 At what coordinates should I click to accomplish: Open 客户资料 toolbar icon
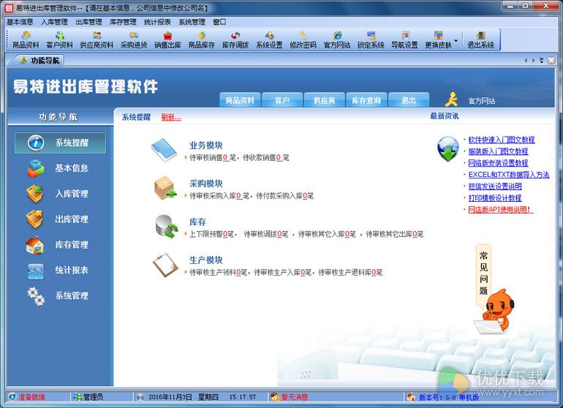(60, 39)
